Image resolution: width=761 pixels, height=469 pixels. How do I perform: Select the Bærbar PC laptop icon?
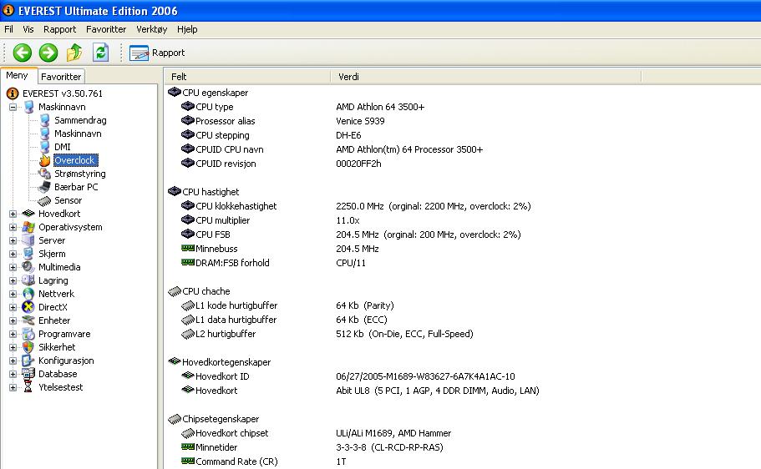pyautogui.click(x=44, y=187)
